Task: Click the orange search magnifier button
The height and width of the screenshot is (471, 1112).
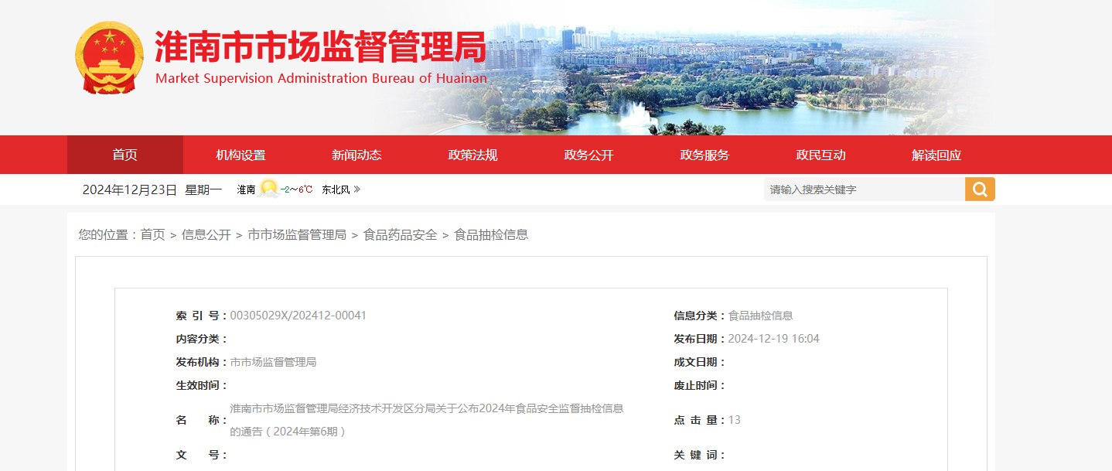Action: coord(980,189)
